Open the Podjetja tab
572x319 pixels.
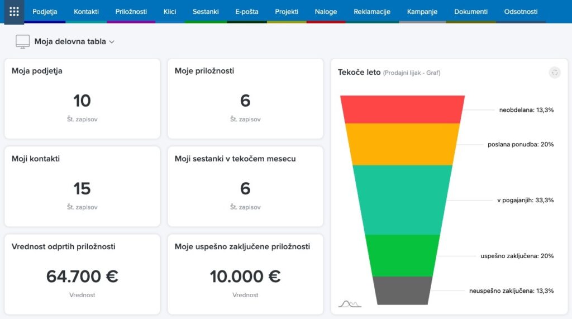(x=45, y=12)
